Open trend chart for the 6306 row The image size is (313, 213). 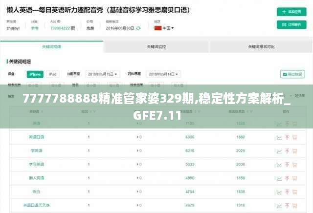coord(279,138)
